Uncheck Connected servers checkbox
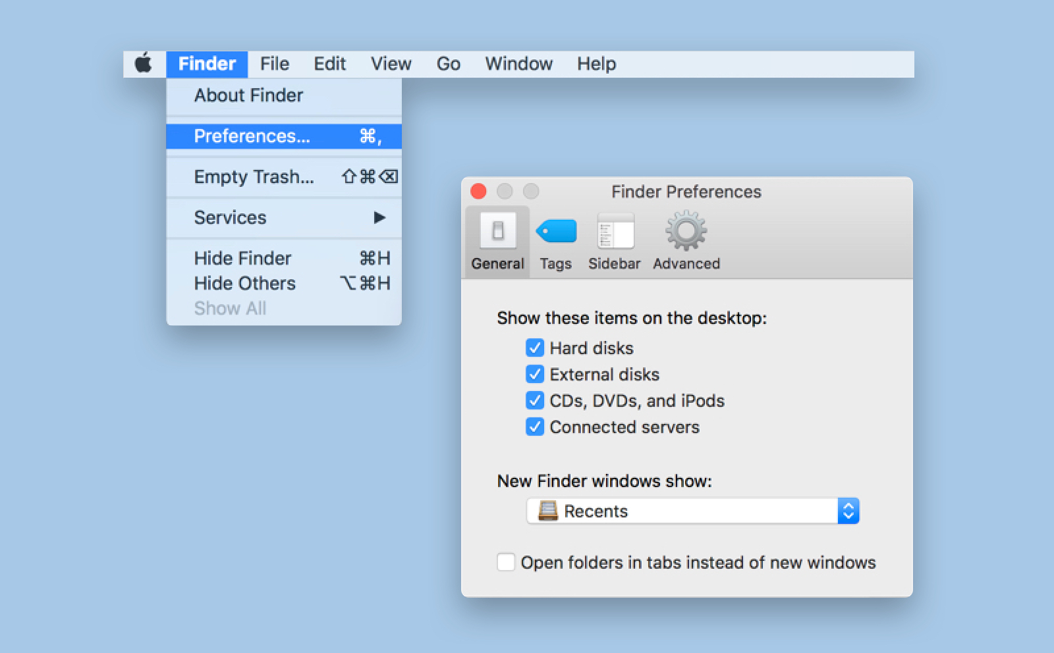The image size is (1054, 653). click(x=535, y=427)
